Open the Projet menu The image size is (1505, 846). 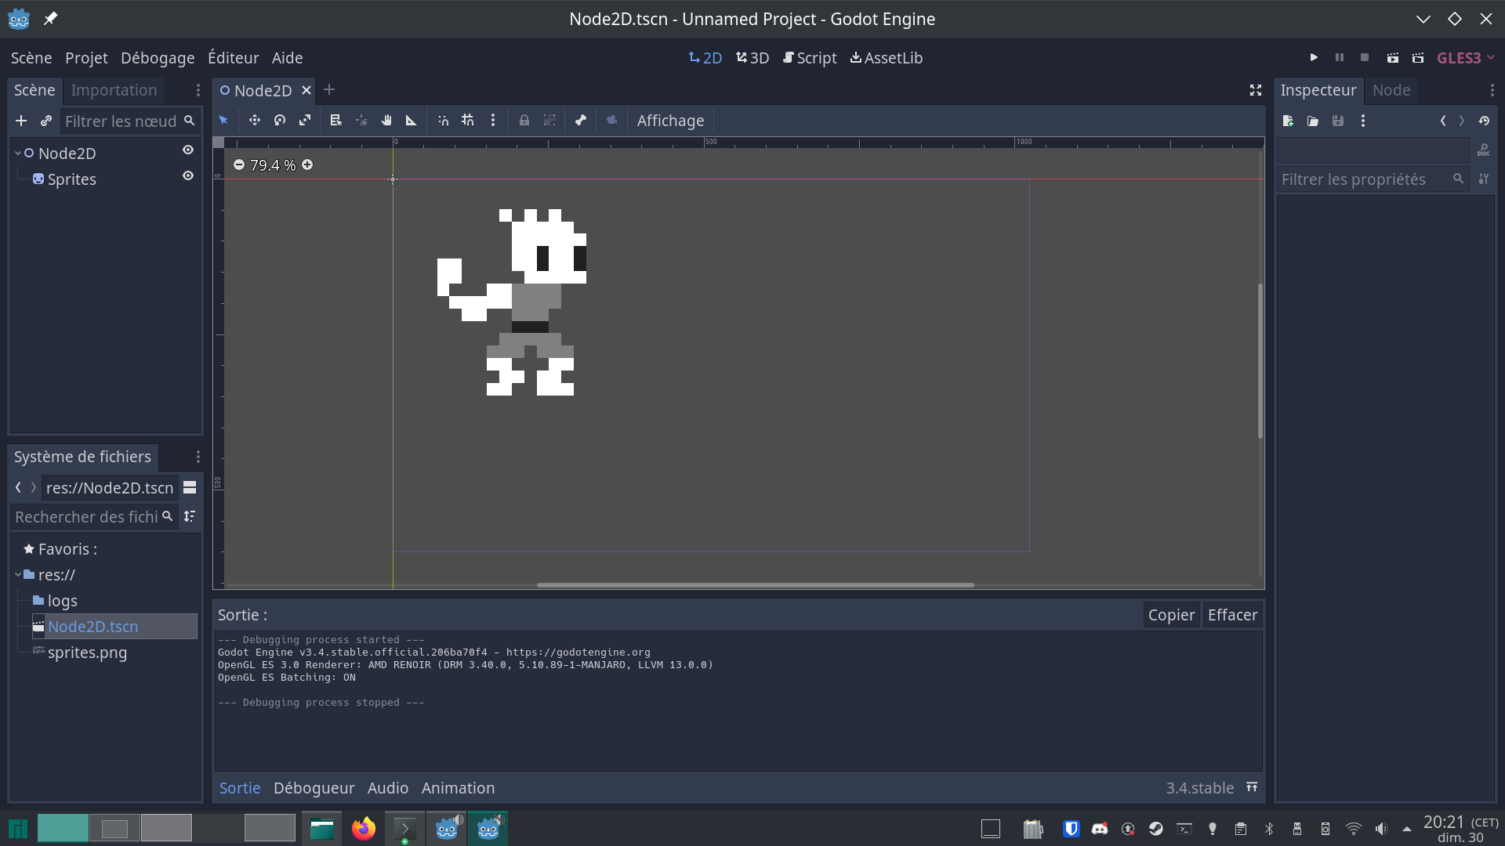click(85, 57)
